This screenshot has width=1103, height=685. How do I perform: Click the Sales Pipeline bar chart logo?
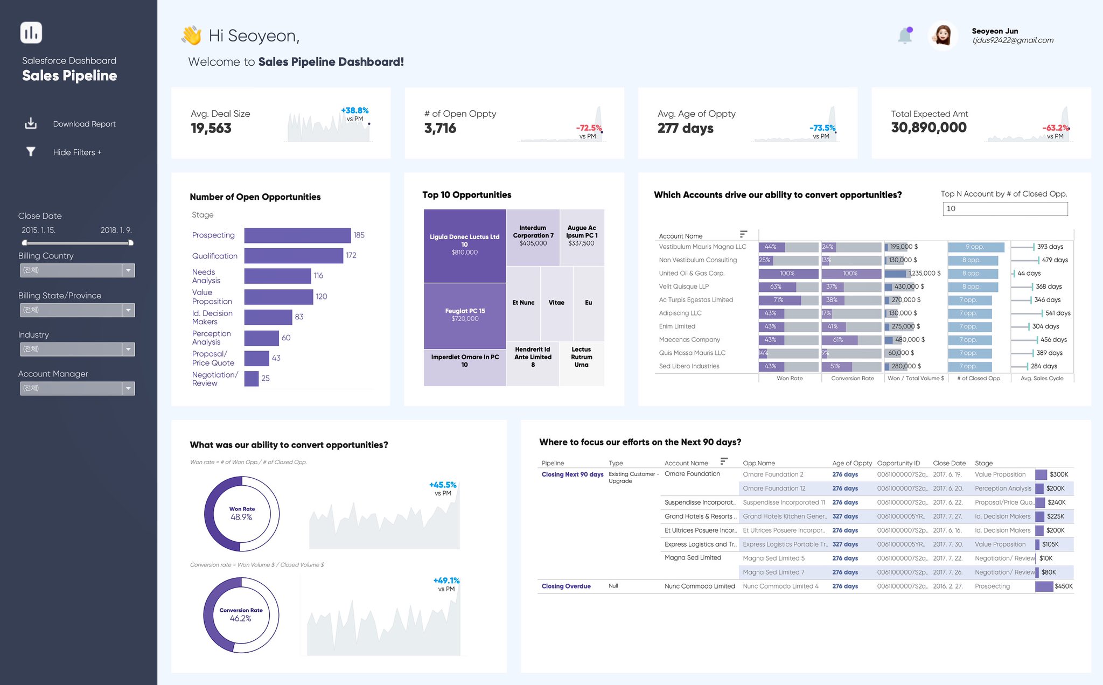[31, 32]
